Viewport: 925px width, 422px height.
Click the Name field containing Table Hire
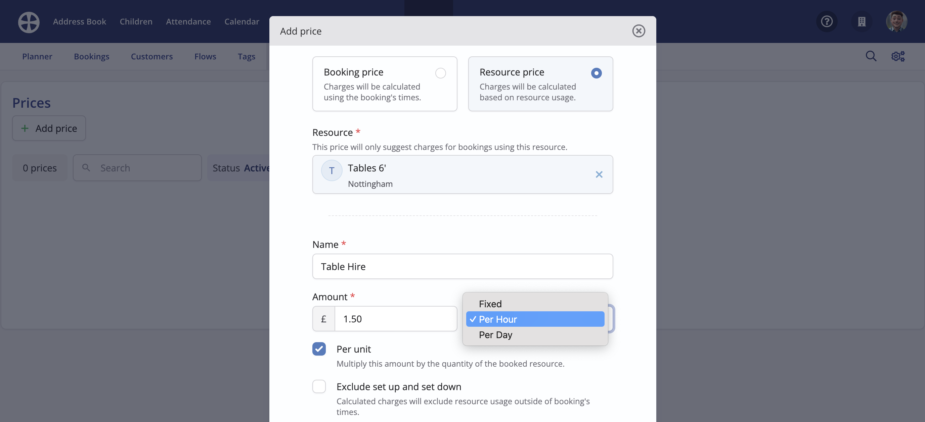pos(462,266)
